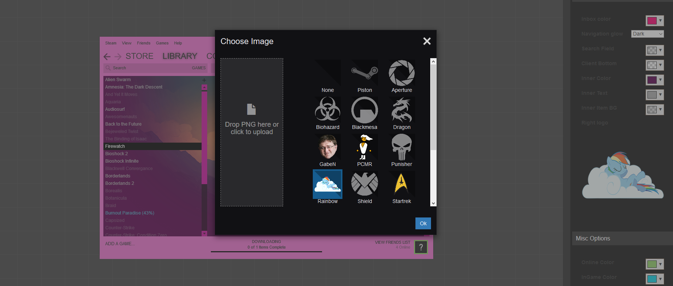Image resolution: width=673 pixels, height=286 pixels.
Task: Open the Help menu in preview
Action: [x=178, y=43]
